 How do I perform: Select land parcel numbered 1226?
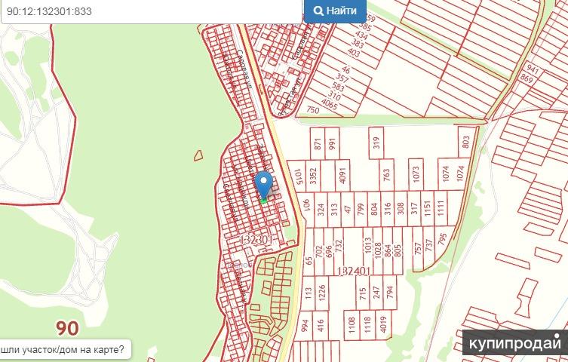[x=321, y=293]
